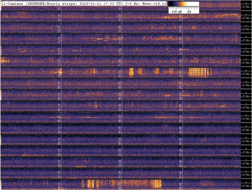Click the bright narrow burst right of 10:30
Screen dimensions: 252x190
coord(131,72)
